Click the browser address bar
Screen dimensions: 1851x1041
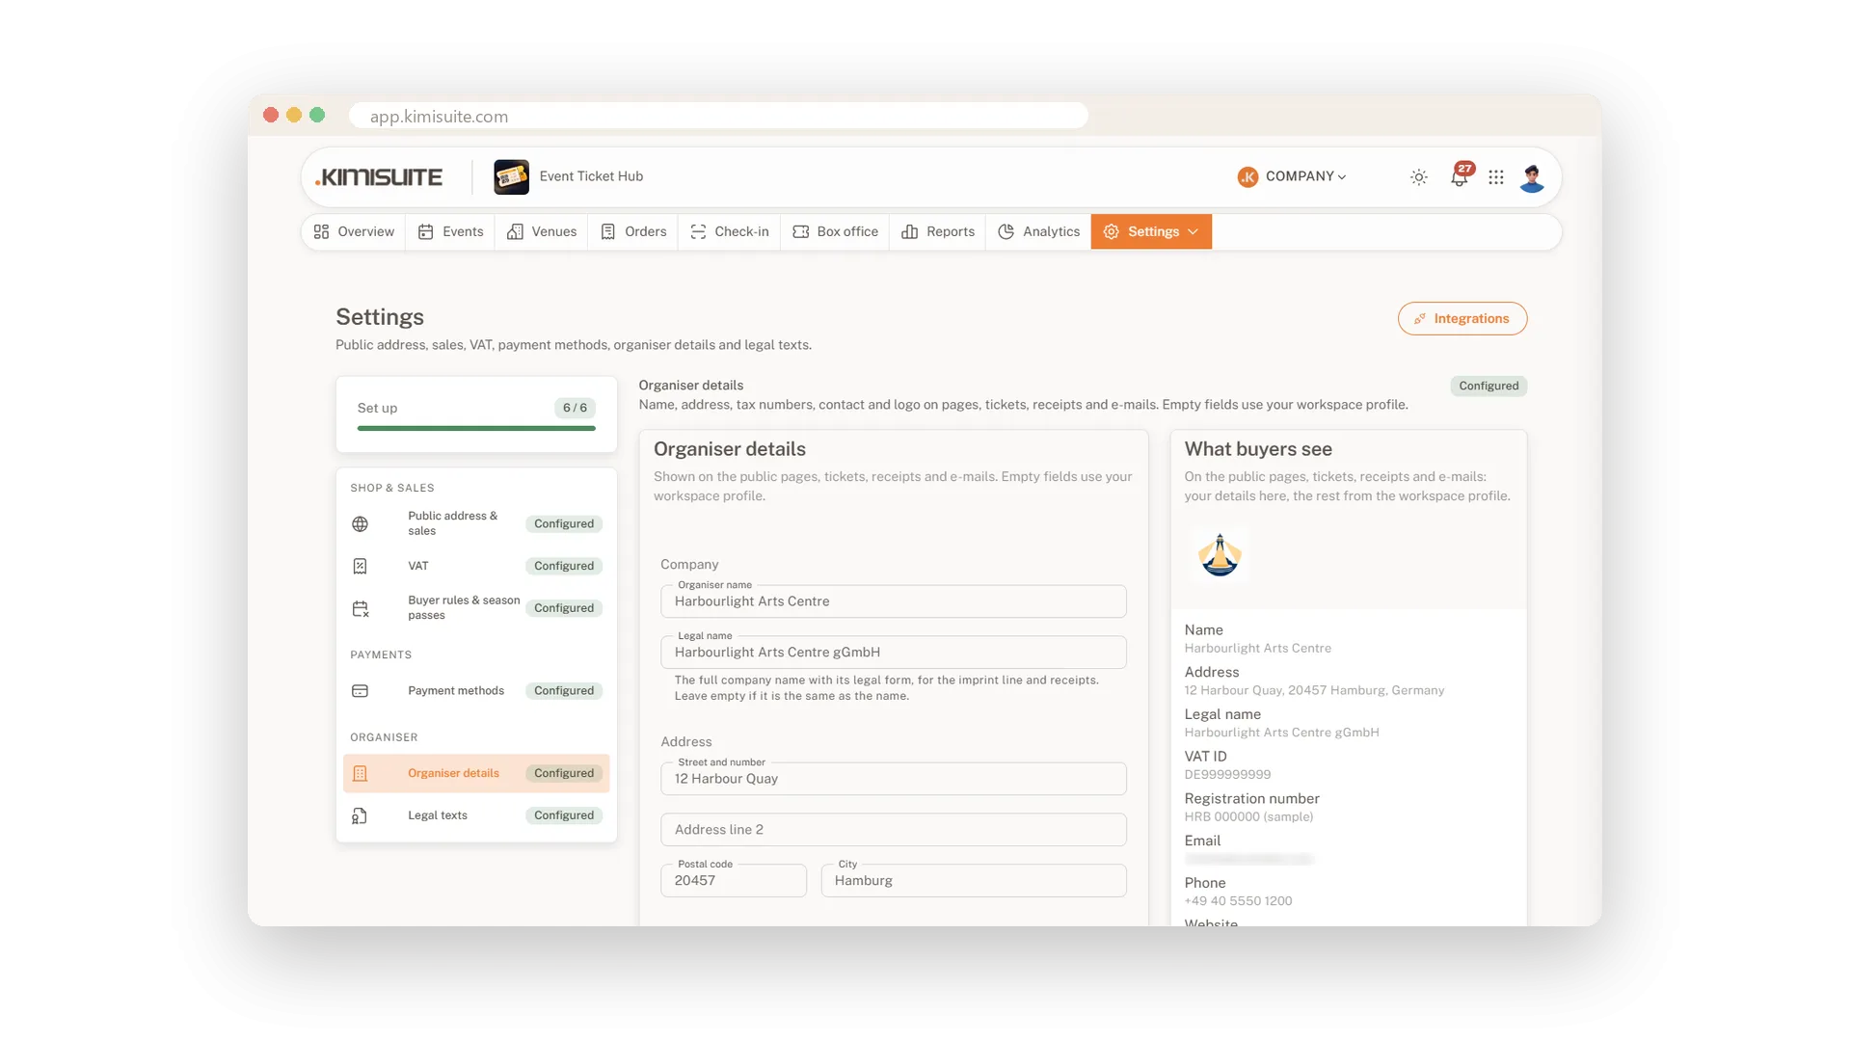point(718,116)
